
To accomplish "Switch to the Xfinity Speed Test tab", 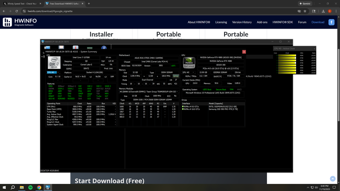I will pos(19,4).
